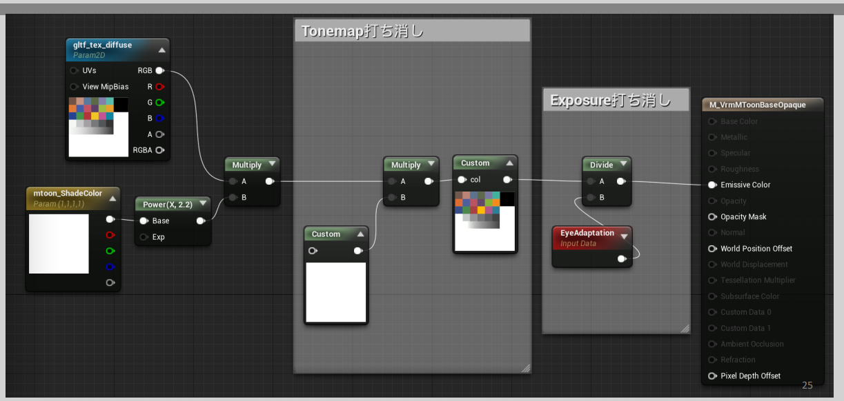
Task: Click the mtoon_ShadeColor white color preview
Action: pos(59,244)
